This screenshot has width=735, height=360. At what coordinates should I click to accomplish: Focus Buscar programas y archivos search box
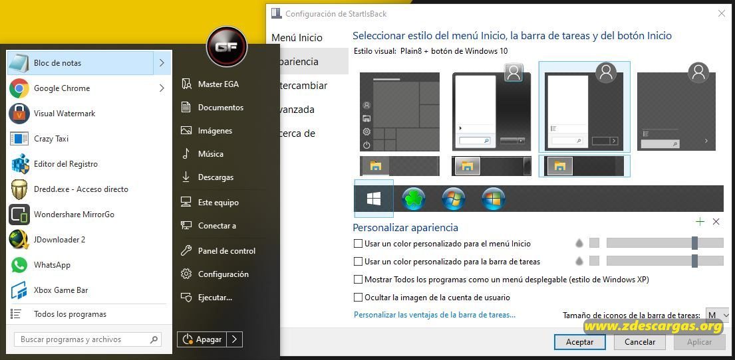click(88, 339)
